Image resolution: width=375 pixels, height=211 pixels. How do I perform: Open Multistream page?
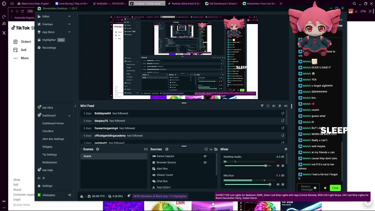pyautogui.click(x=50, y=162)
